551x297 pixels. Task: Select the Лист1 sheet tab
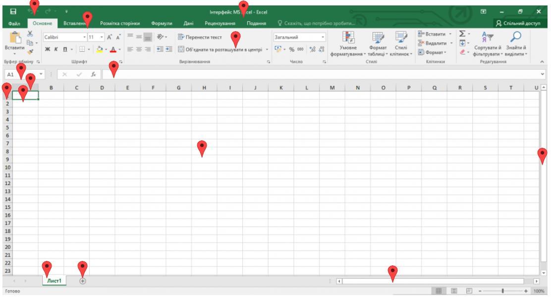coord(54,281)
